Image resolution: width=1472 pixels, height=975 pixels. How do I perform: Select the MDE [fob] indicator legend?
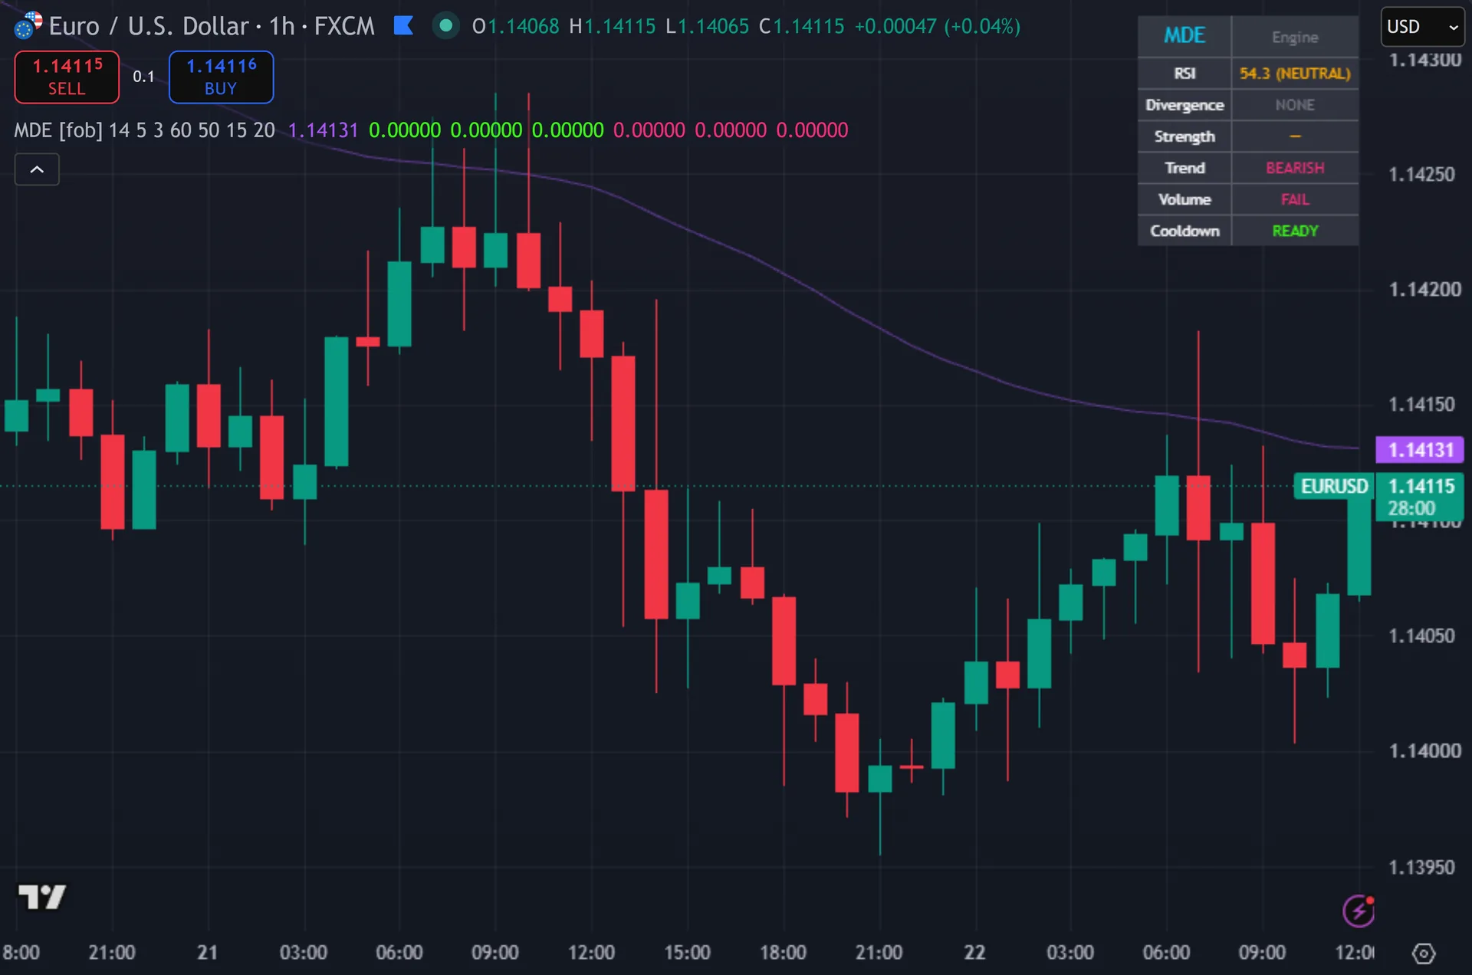tap(144, 130)
